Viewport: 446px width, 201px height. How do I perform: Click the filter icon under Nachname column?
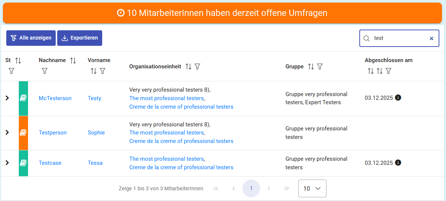point(45,71)
